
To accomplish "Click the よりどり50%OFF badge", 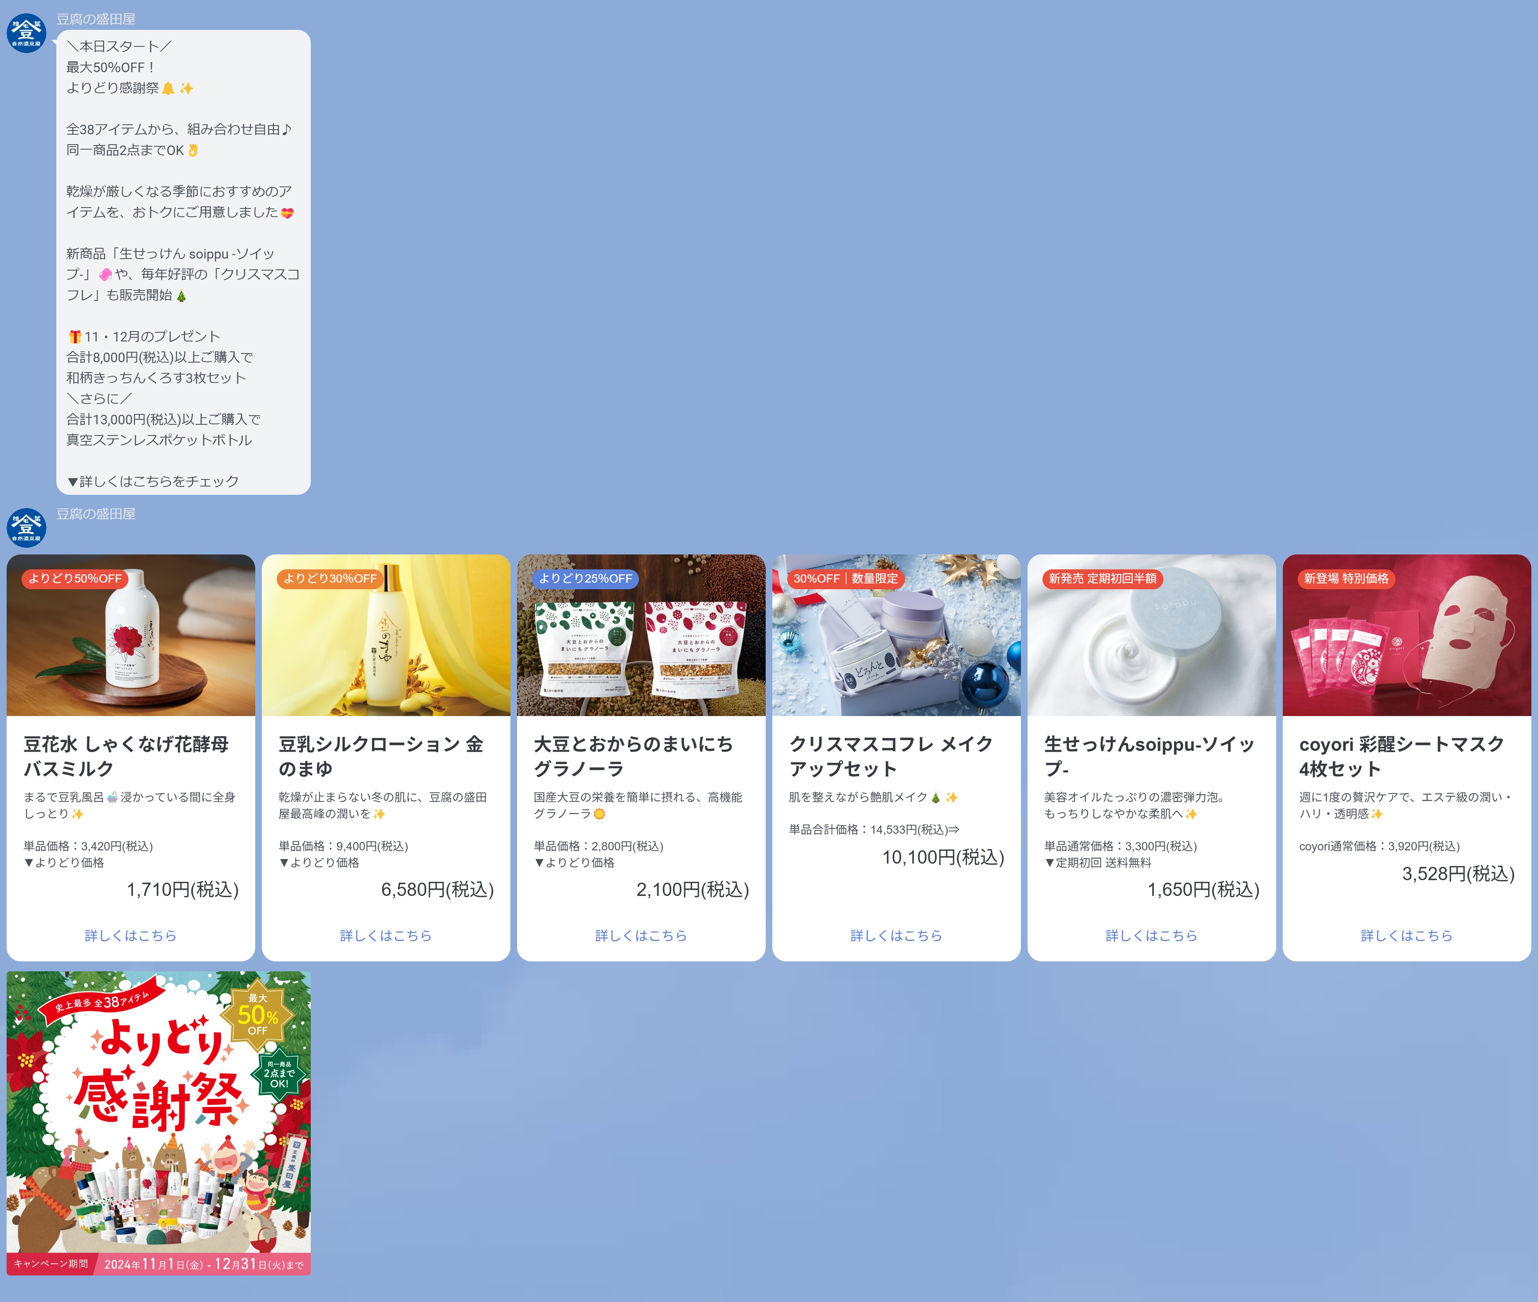I will pyautogui.click(x=75, y=578).
